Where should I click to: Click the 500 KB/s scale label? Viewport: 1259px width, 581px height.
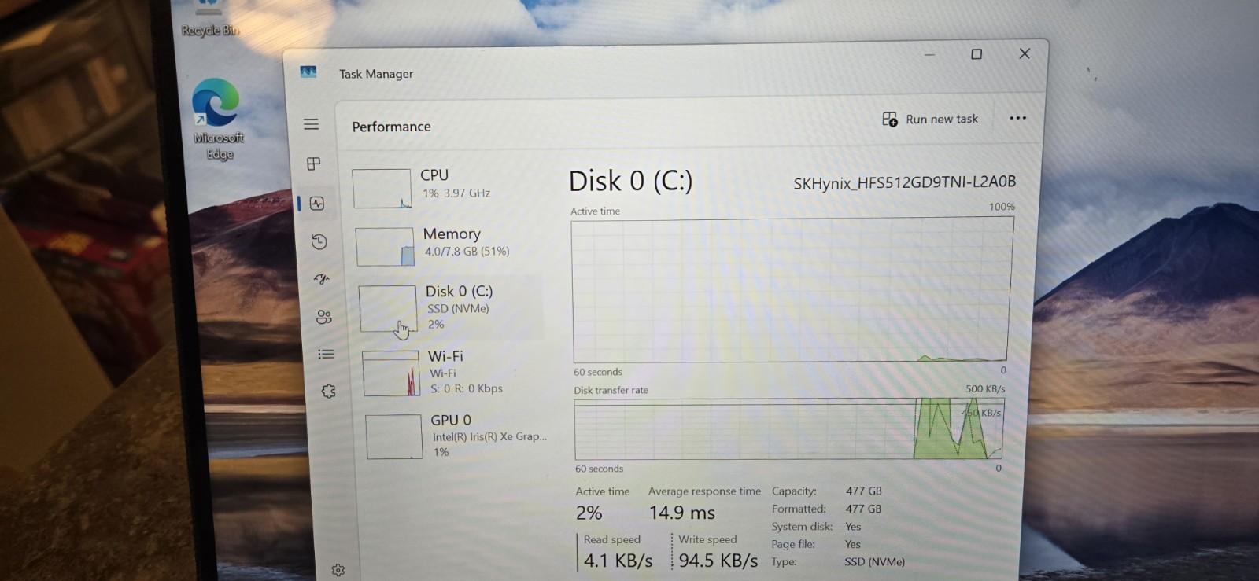[985, 388]
